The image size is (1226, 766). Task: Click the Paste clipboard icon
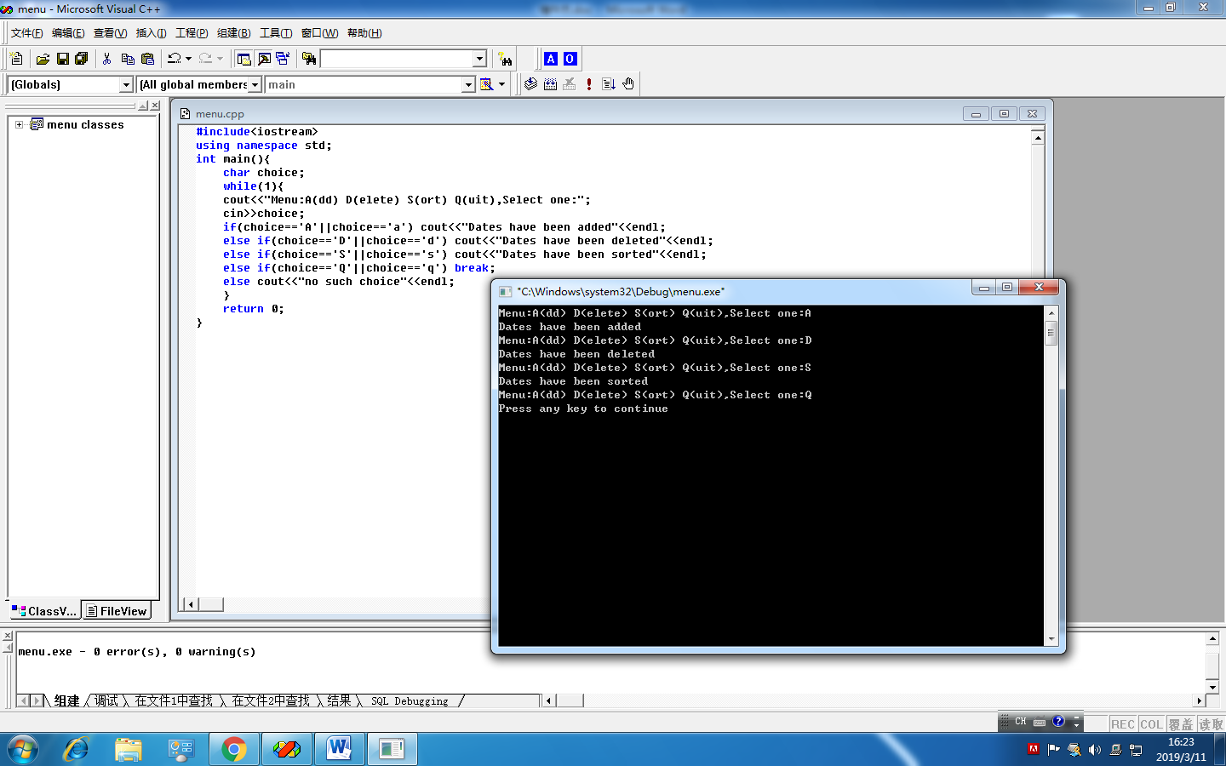(x=147, y=59)
